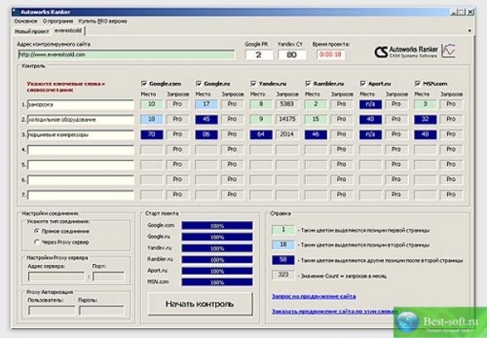This screenshot has width=487, height=338.
Task: Select Прямое соединение radio button
Action: tap(37, 231)
